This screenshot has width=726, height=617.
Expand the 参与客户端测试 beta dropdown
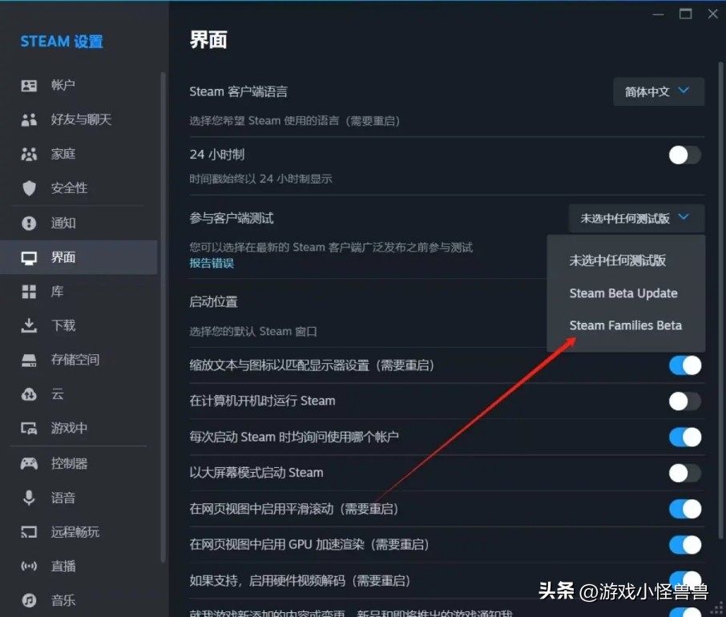635,218
